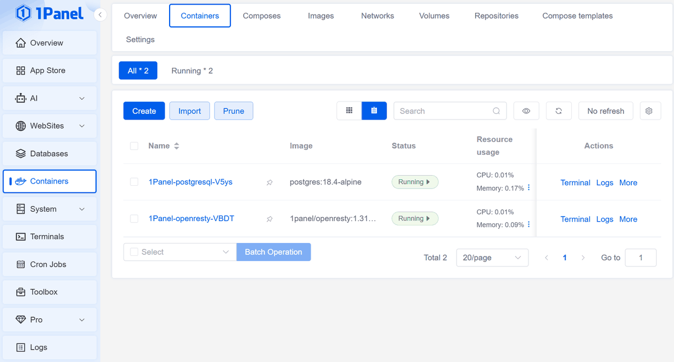Toggle the select-all header checkbox
This screenshot has height=362, width=674.
134,146
